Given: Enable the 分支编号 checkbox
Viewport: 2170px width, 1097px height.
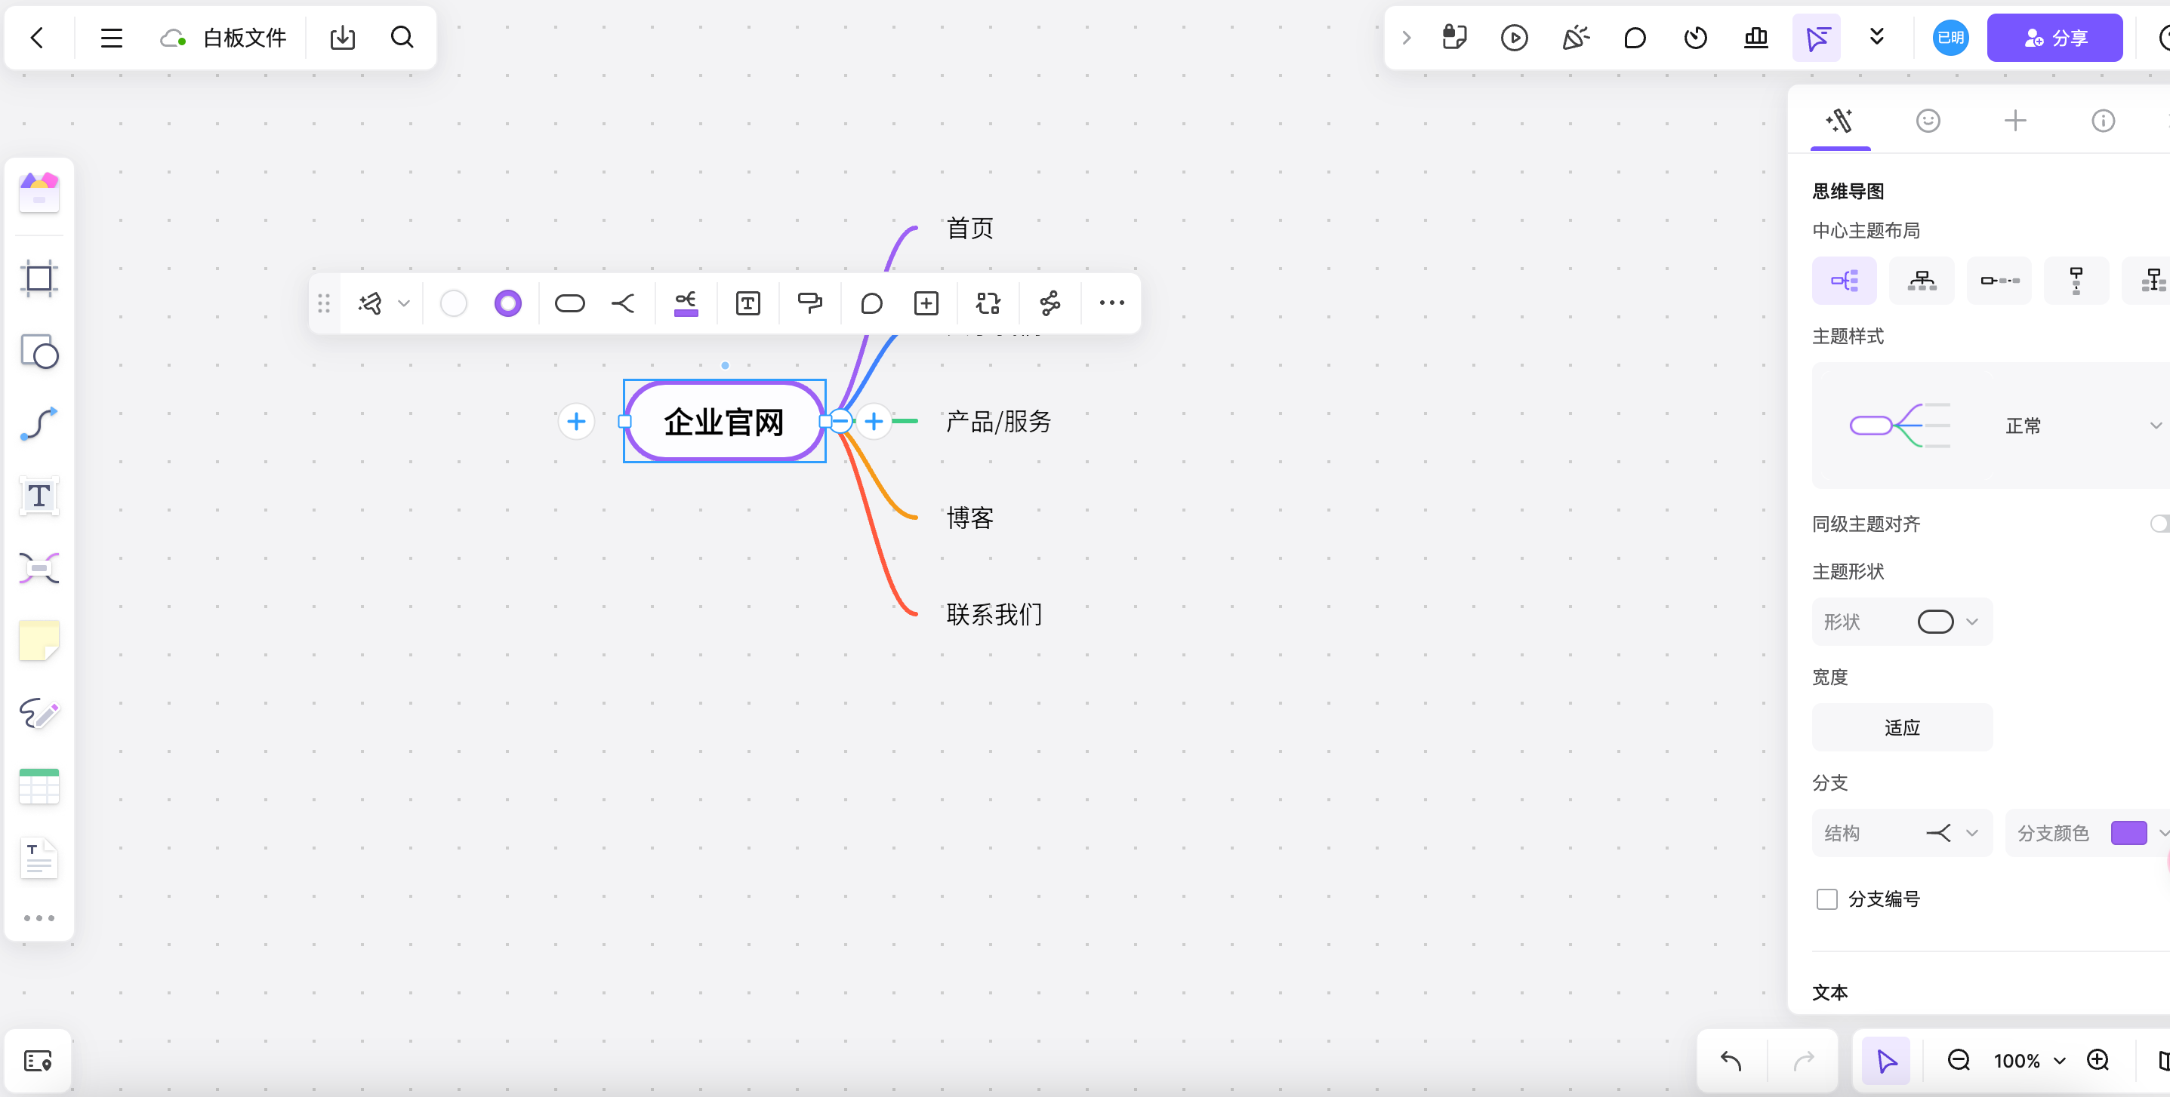Looking at the screenshot, I should pos(1826,900).
